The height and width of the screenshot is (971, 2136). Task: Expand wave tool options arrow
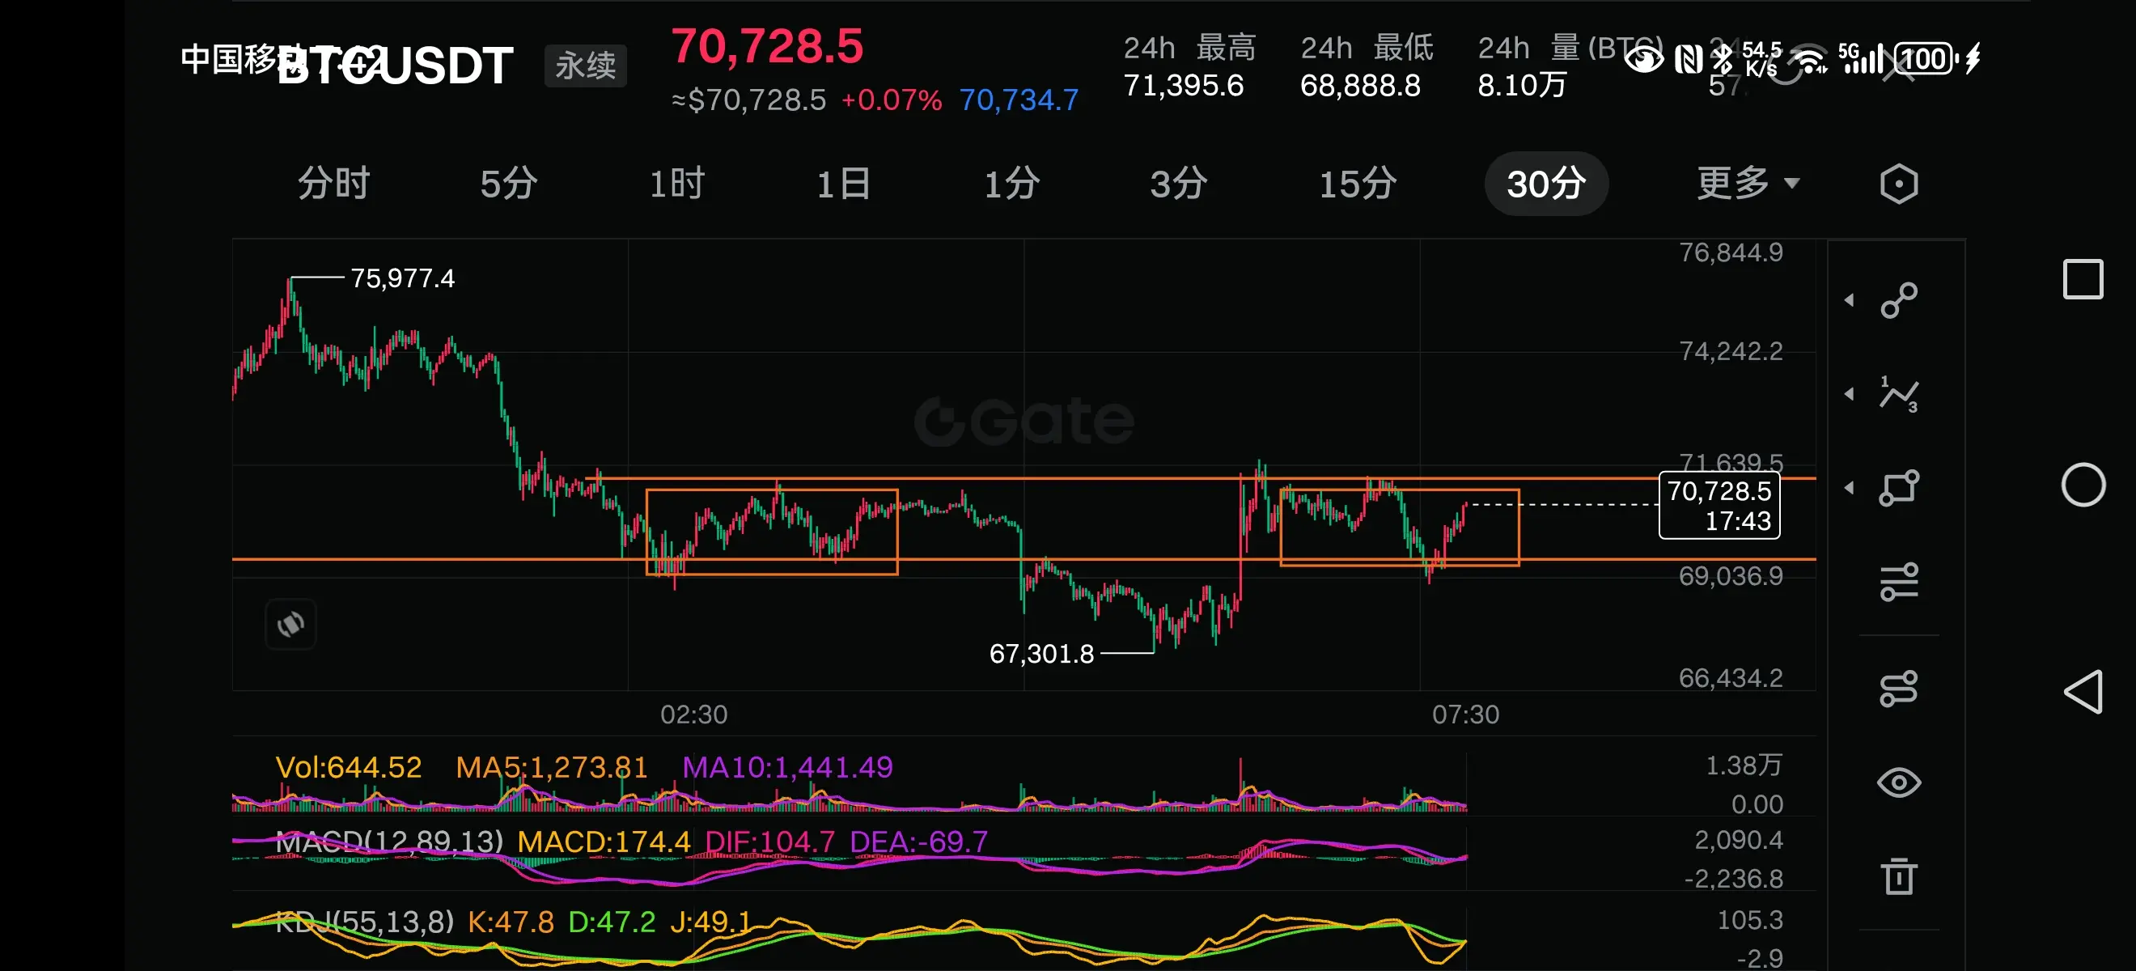pyautogui.click(x=1849, y=394)
